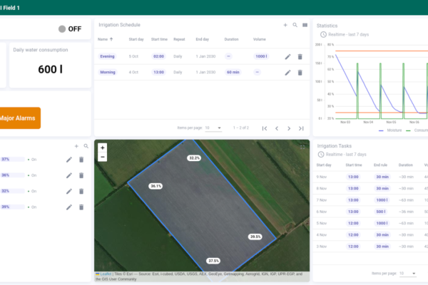Expand the map to fullscreen
This screenshot has width=428, height=285.
302,147
